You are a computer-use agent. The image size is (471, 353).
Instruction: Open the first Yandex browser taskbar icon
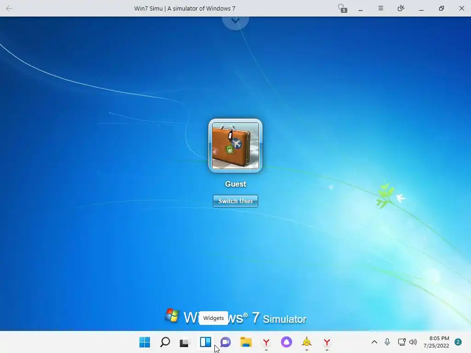[266, 342]
